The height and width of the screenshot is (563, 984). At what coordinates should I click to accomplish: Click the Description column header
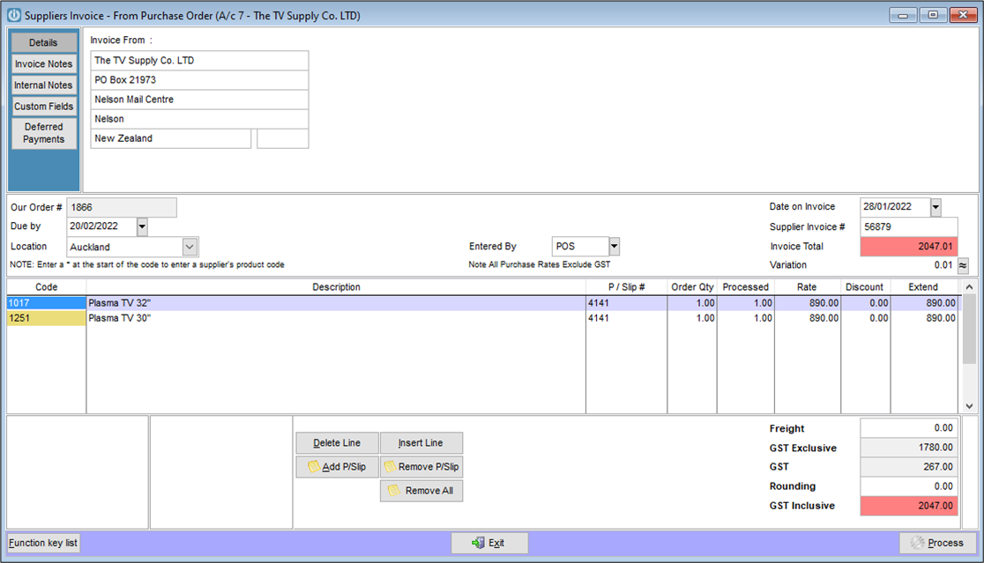tap(336, 287)
